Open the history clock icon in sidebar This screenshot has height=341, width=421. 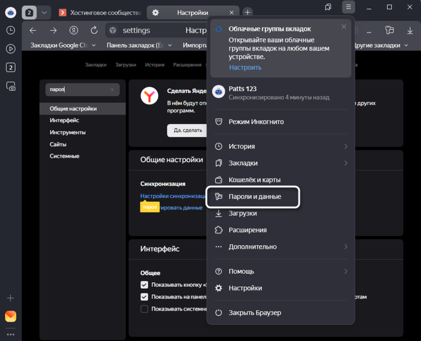[11, 30]
